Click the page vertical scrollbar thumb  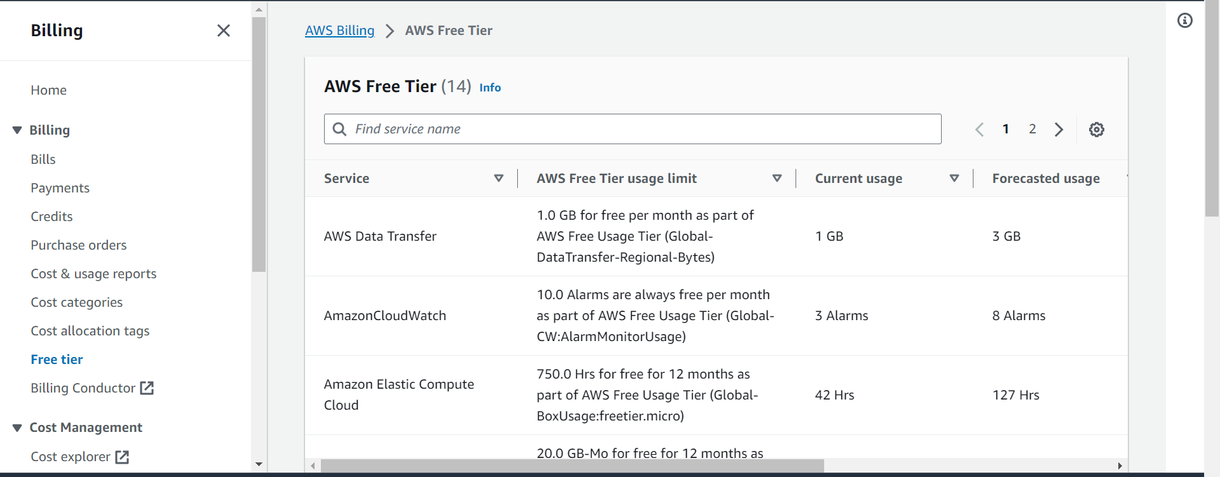[1212, 109]
